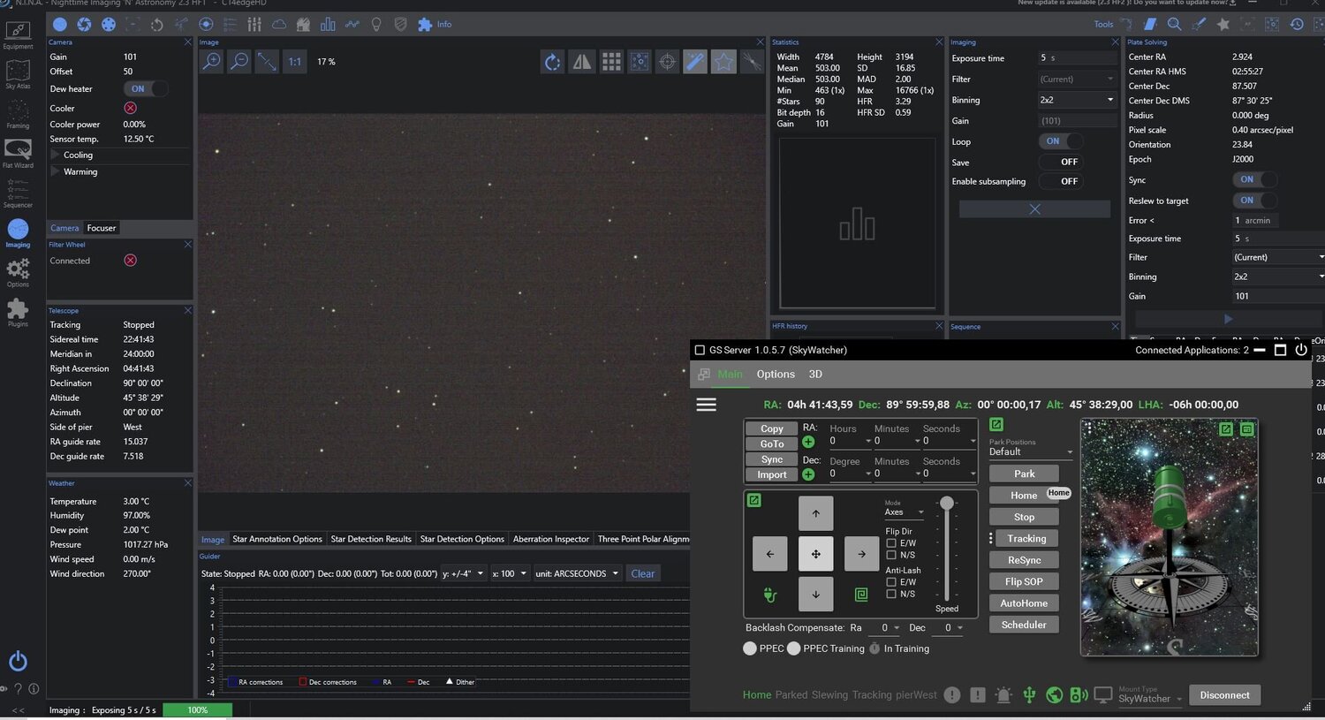
Task: Switch to Star Annotation Options tab
Action: tap(277, 539)
